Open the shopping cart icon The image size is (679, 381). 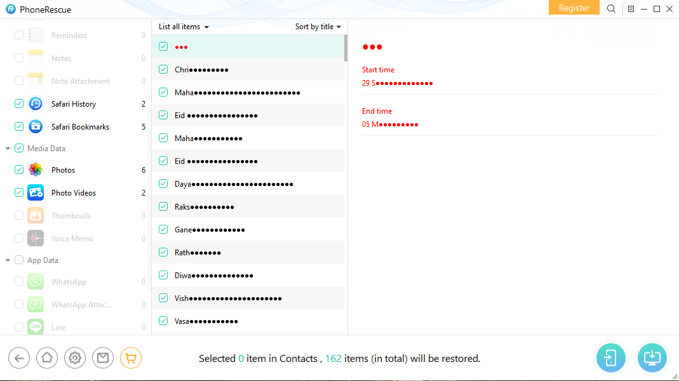click(131, 358)
